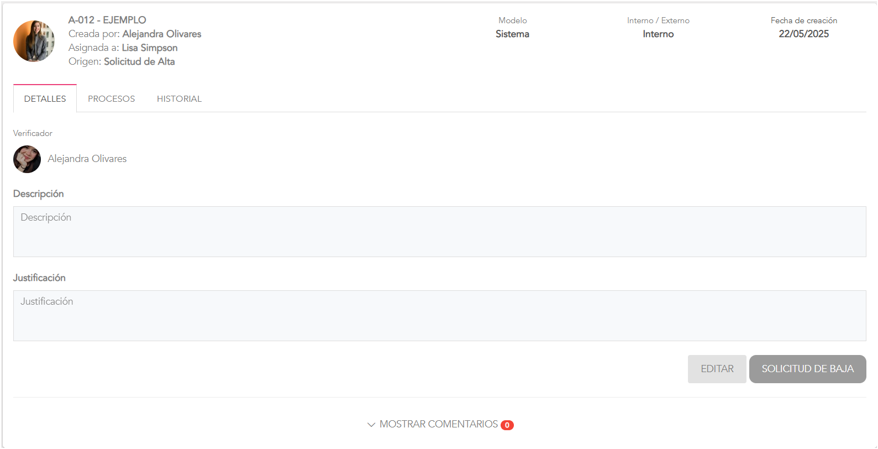Click the red comment count badge
Screen dimensions: 878x449
click(507, 425)
